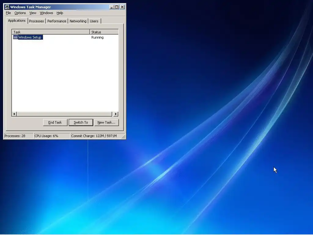The width and height of the screenshot is (313, 235).
Task: Click the New Task... button
Action: click(106, 122)
